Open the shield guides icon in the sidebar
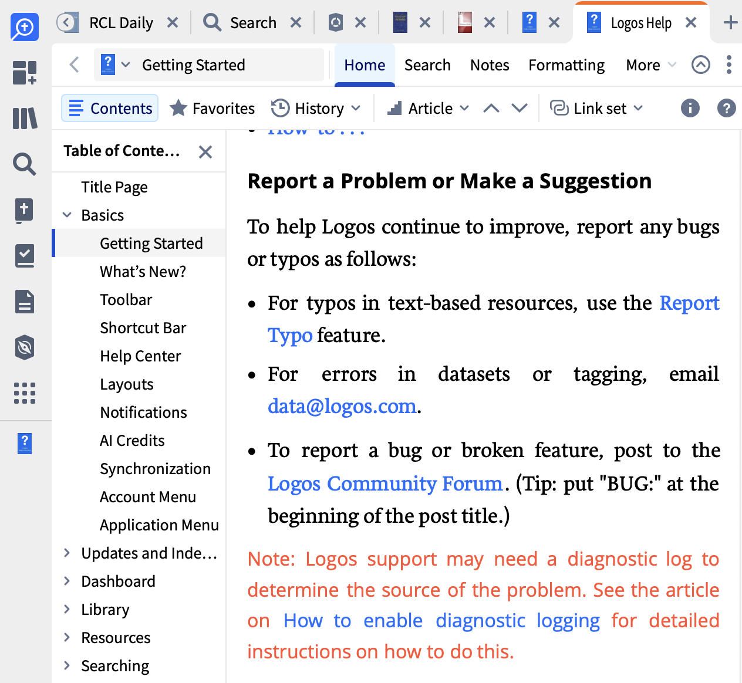742x683 pixels. click(25, 347)
